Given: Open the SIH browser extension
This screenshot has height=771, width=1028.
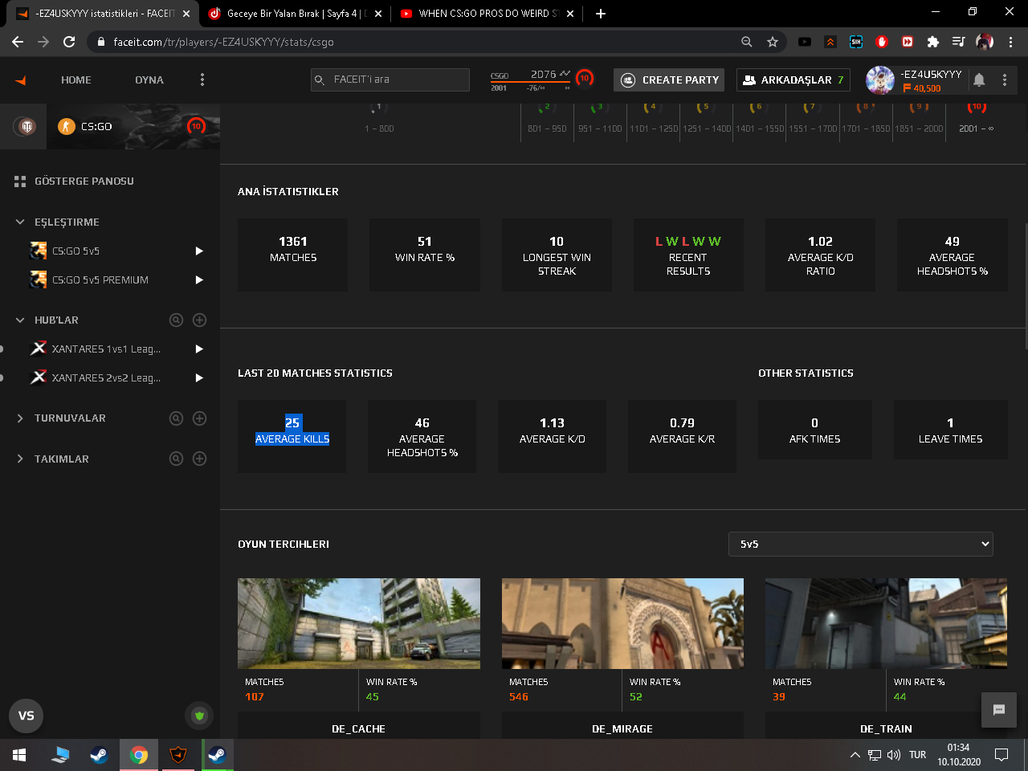Looking at the screenshot, I should [856, 42].
